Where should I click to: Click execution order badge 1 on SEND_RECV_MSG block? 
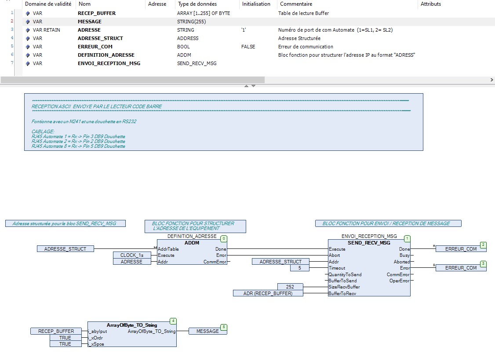pos(407,239)
